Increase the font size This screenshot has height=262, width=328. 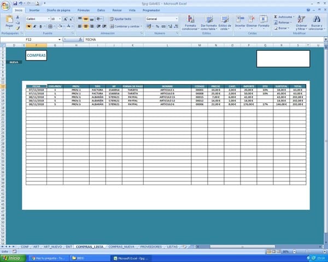coord(65,19)
